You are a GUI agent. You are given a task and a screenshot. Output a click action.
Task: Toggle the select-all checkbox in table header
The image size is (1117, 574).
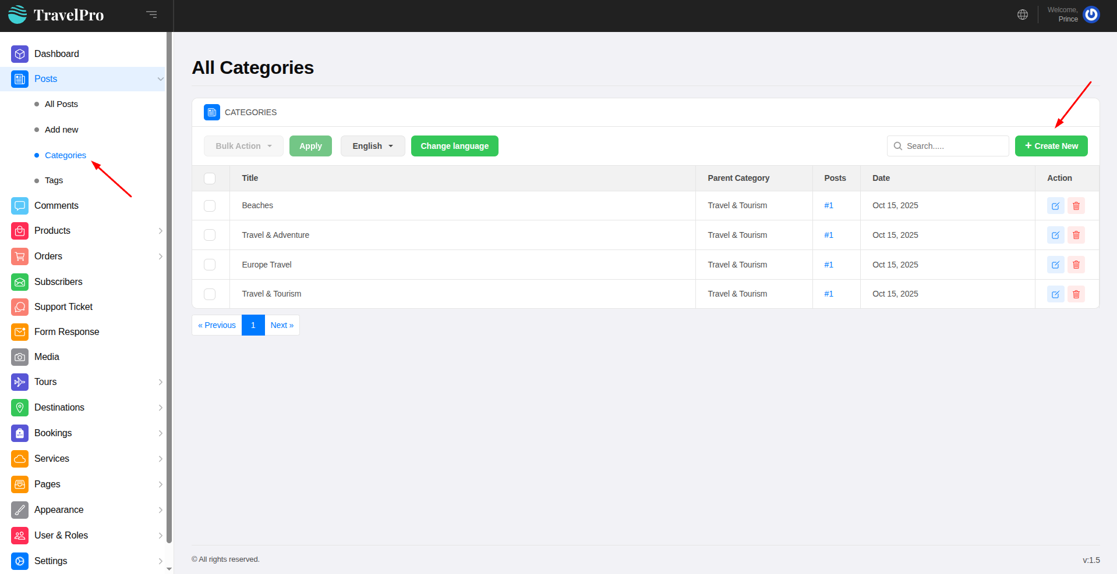pyautogui.click(x=210, y=179)
